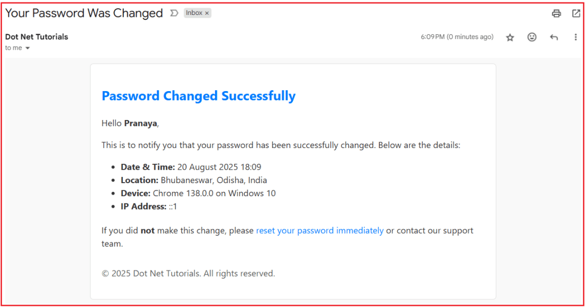Reply using the arrow icon
The image size is (586, 307).
point(554,37)
